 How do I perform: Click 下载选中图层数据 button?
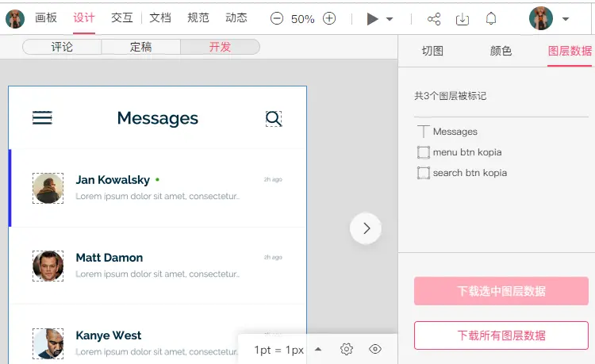[x=501, y=291]
